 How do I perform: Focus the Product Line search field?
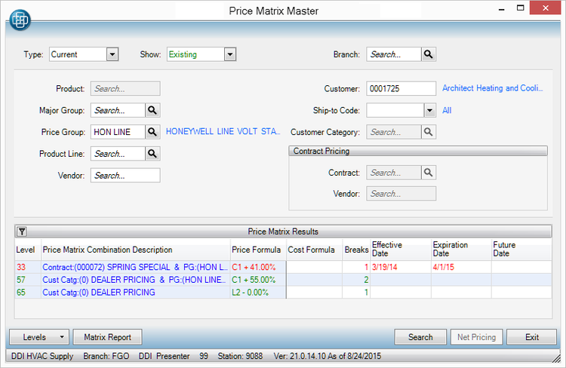point(118,154)
